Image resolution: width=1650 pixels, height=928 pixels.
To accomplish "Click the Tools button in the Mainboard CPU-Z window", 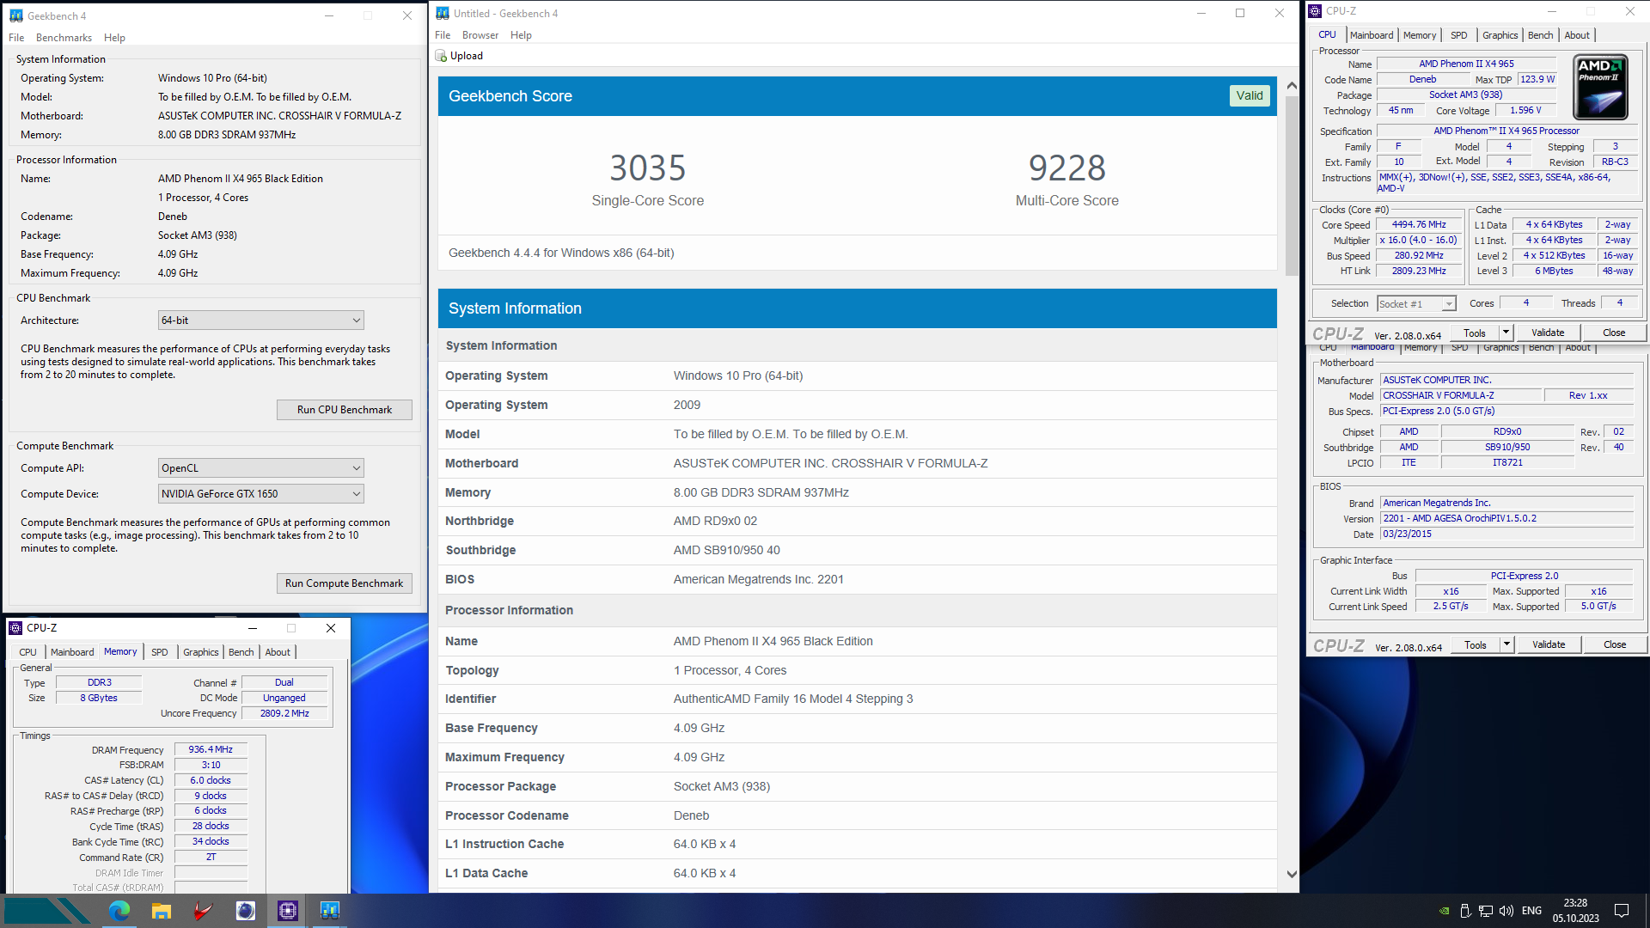I will (1476, 644).
